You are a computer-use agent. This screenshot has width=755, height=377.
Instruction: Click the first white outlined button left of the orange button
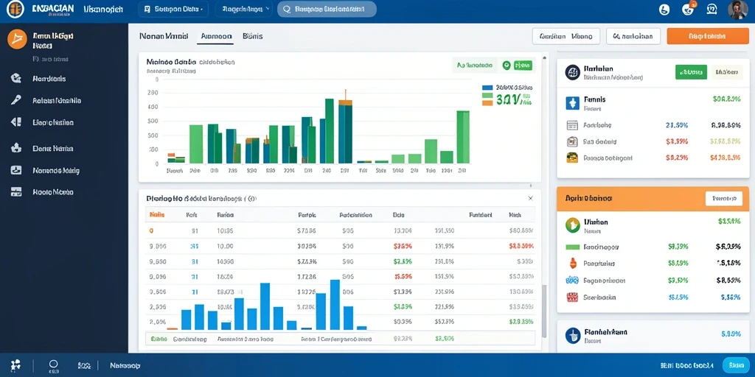[x=566, y=36]
